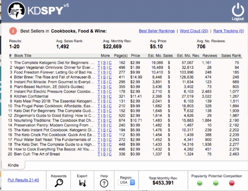248x191 pixels.
Task: Sort by Est. Mo. Sales header
Action: [x=160, y=56]
